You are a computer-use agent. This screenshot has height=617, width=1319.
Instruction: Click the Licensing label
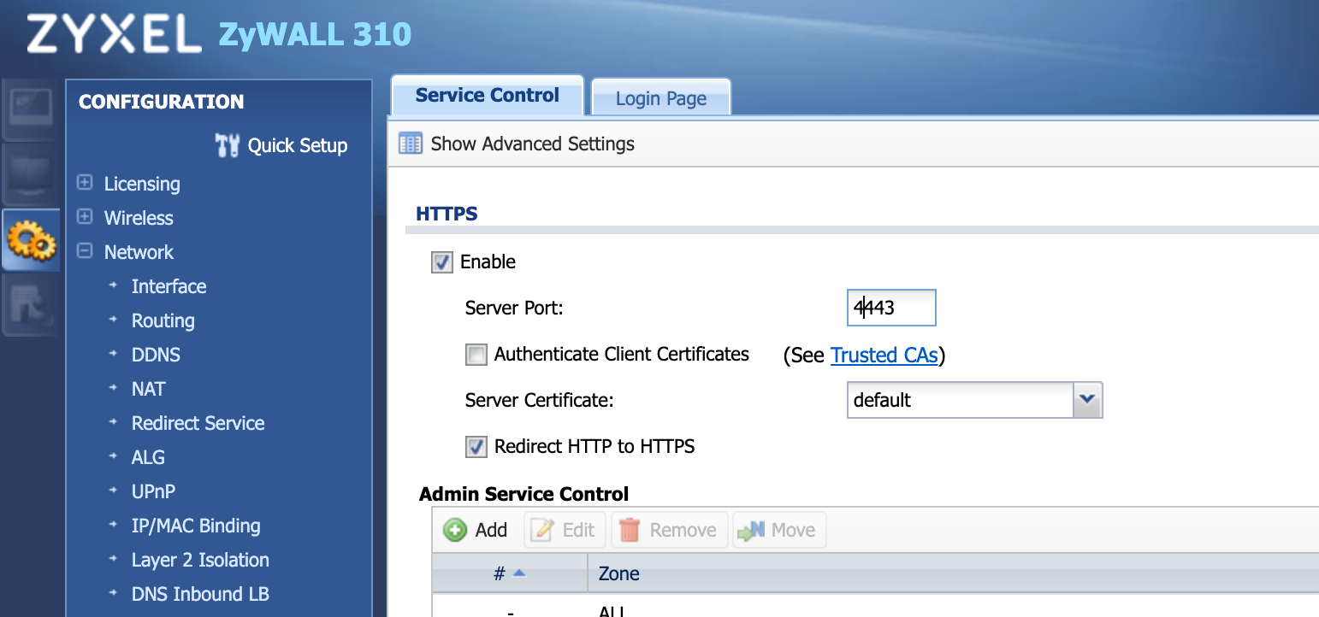tap(142, 184)
